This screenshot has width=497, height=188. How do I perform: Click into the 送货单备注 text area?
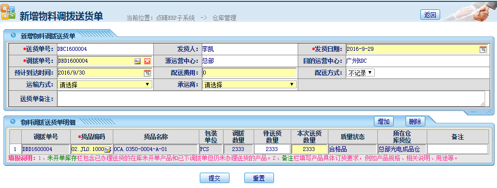[271, 99]
